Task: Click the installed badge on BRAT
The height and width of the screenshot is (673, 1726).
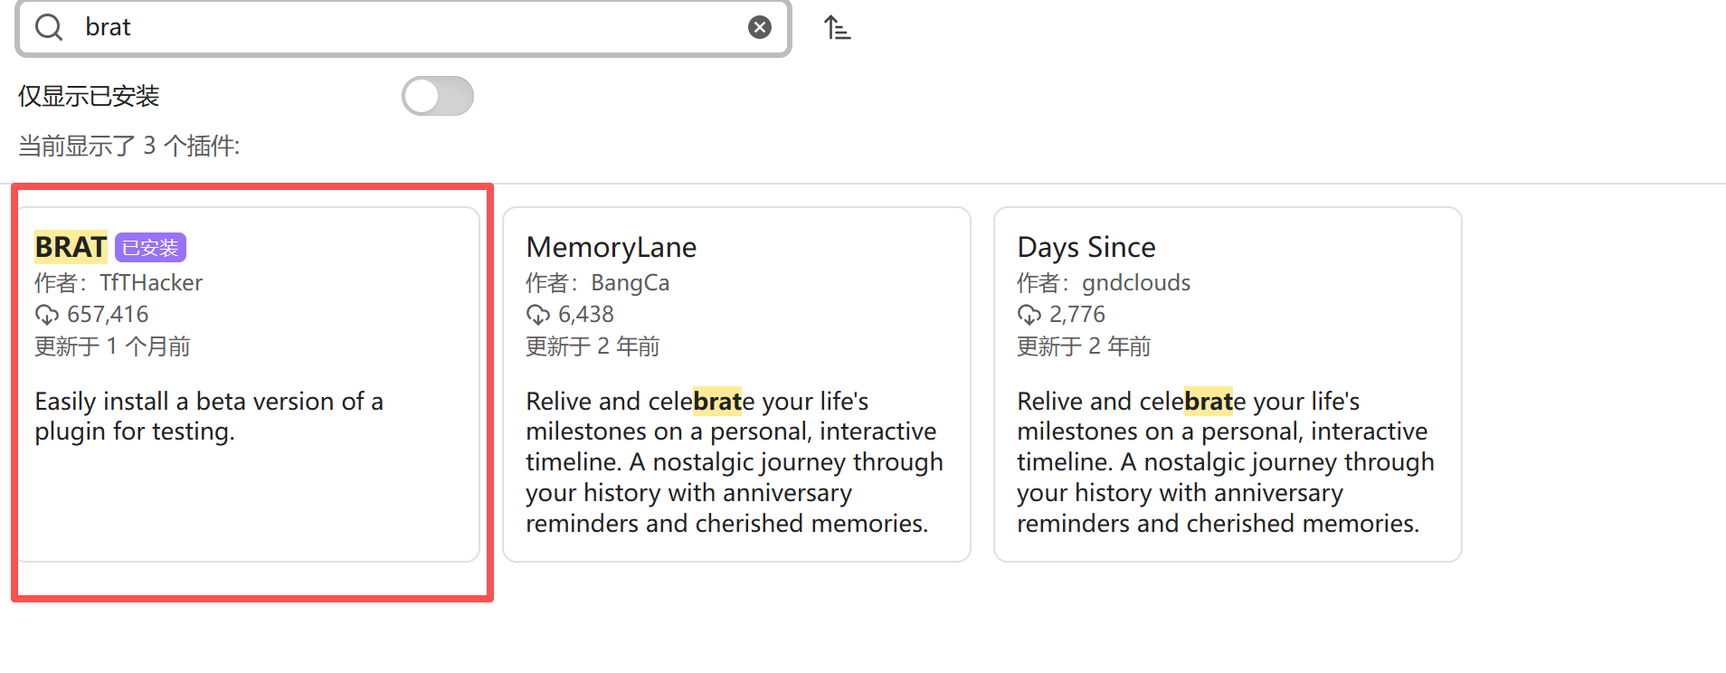Action: click(150, 248)
